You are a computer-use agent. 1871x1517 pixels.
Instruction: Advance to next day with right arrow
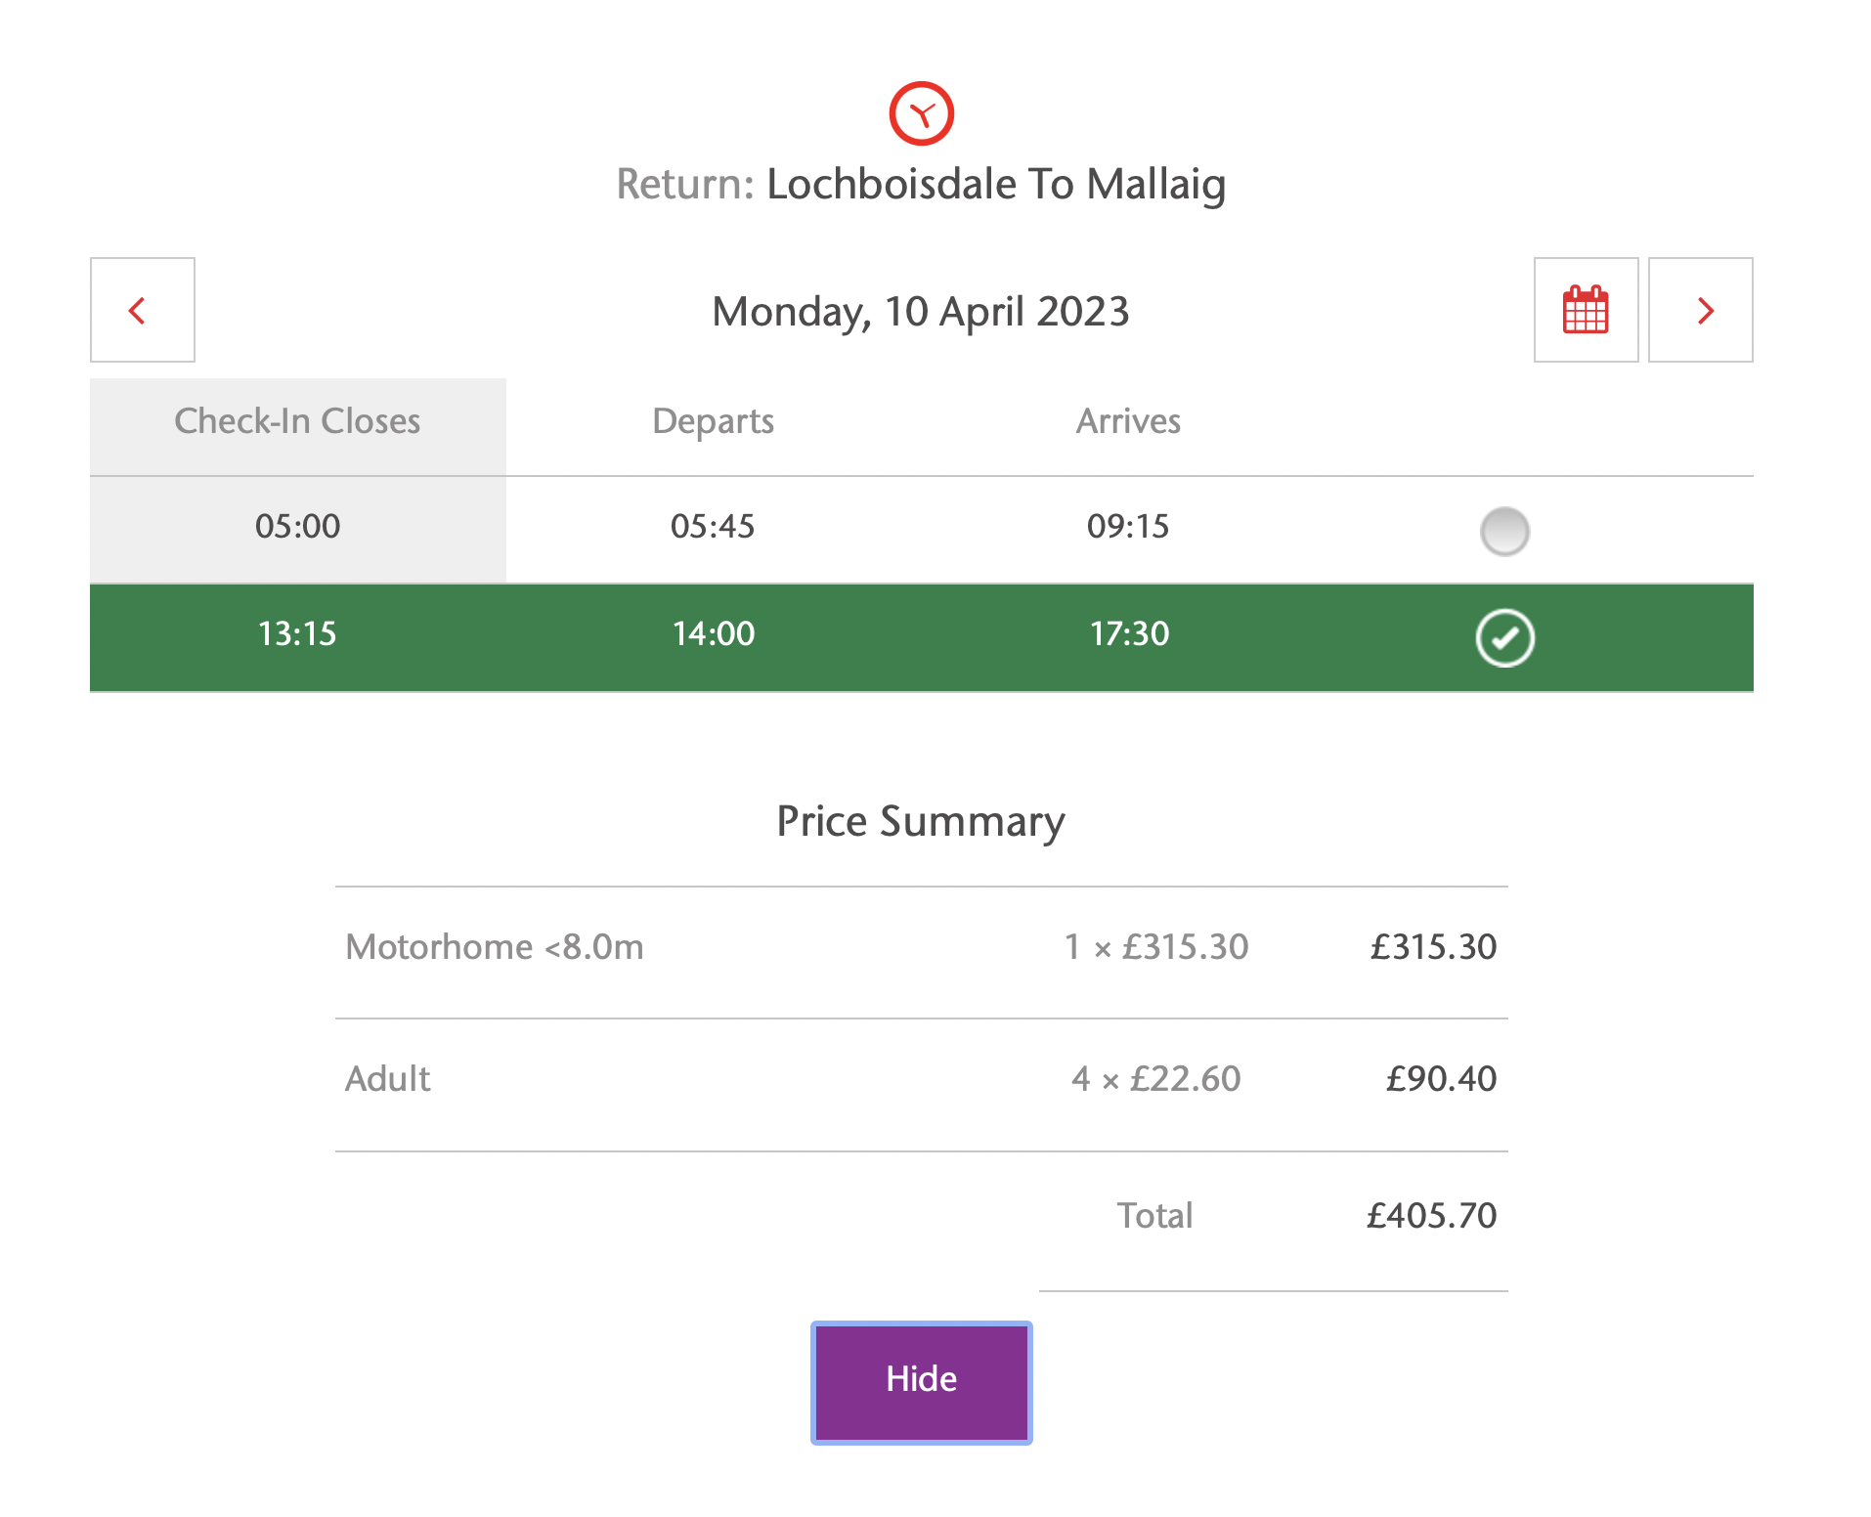click(x=1700, y=310)
